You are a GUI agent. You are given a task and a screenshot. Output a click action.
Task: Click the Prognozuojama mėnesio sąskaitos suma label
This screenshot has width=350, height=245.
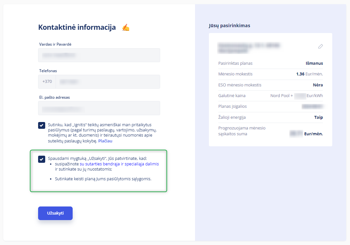coord(242,131)
